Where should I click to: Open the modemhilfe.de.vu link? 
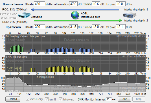coord(131,36)
